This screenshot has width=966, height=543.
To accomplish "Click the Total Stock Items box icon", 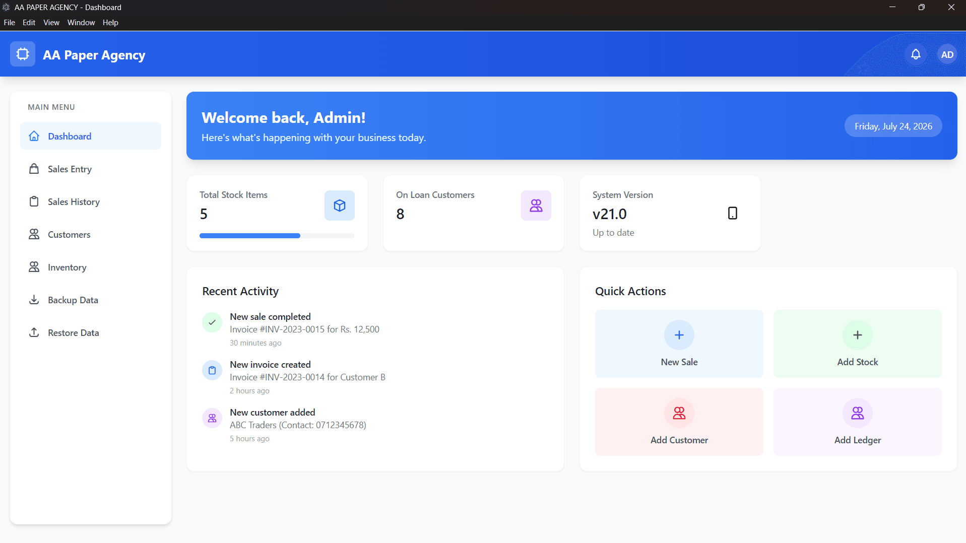I will coord(340,206).
